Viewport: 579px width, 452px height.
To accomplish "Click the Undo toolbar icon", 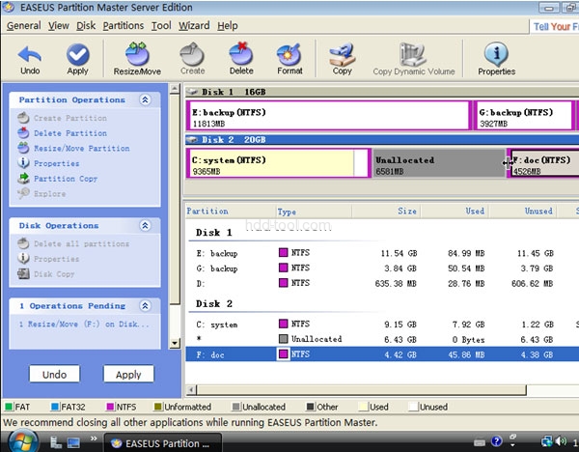I will [30, 59].
